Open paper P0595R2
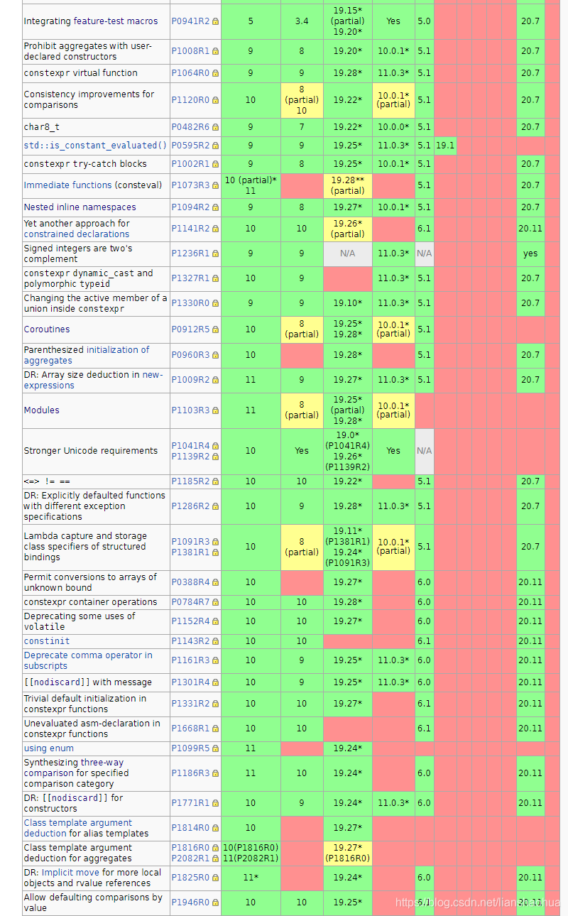The height and width of the screenshot is (916, 568). tap(190, 146)
